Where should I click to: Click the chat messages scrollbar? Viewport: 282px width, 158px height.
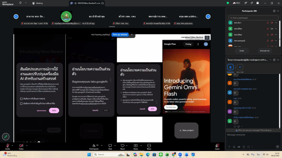(x=280, y=101)
